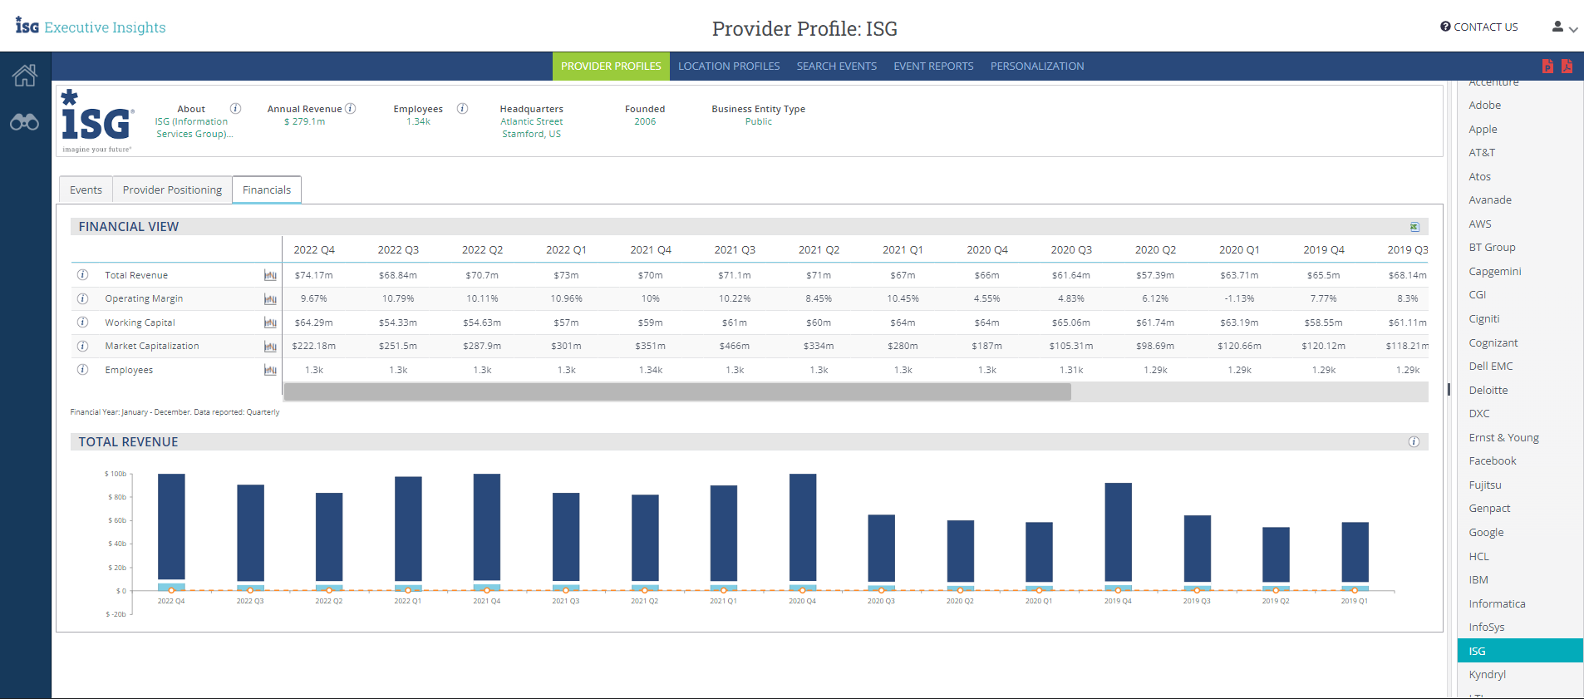
Task: Open the Home icon in sidebar
Action: pos(24,76)
